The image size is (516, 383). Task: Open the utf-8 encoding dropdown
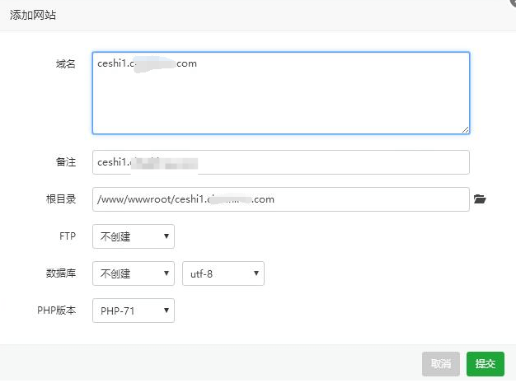click(223, 273)
